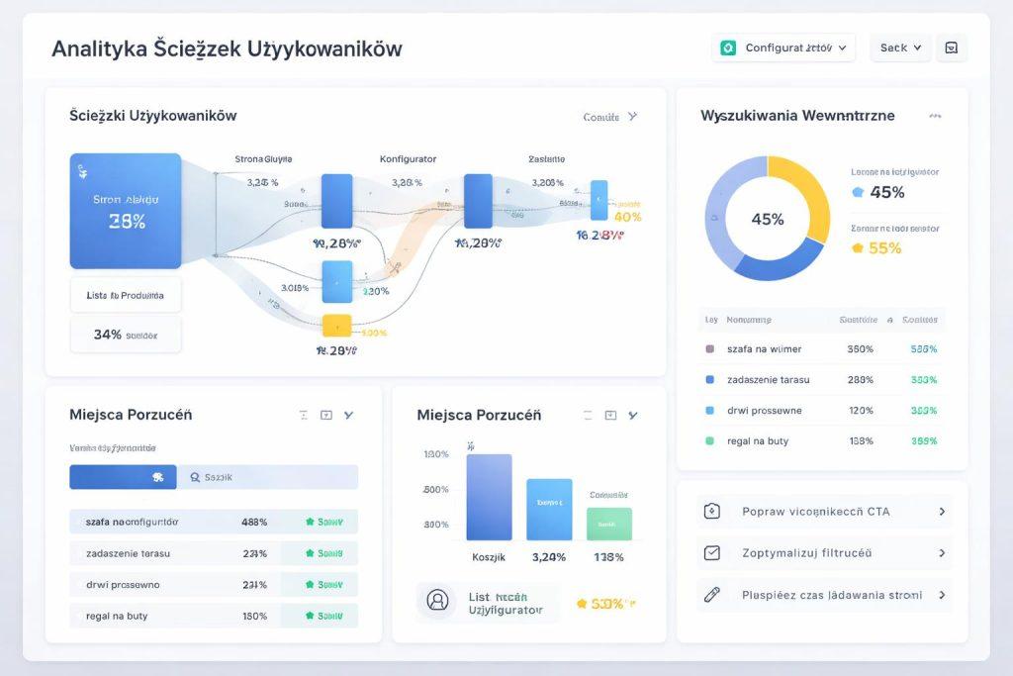The width and height of the screenshot is (1013, 676).
Task: Click the archive icon button in header
Action: [951, 48]
